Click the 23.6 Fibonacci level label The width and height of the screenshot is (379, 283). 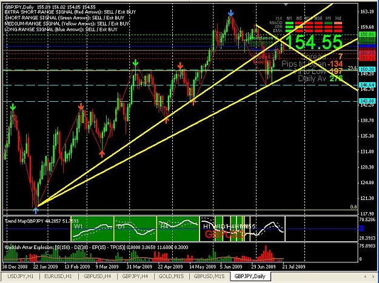coord(352,68)
